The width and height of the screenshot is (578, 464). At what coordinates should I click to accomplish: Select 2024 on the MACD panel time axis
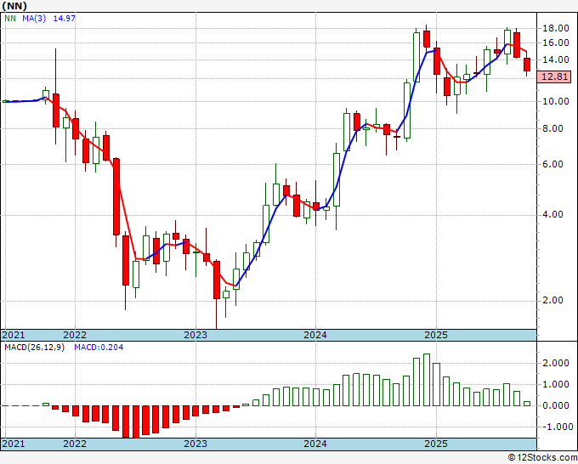(315, 444)
